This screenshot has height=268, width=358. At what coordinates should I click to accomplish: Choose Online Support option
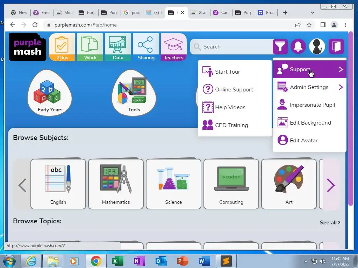point(235,89)
